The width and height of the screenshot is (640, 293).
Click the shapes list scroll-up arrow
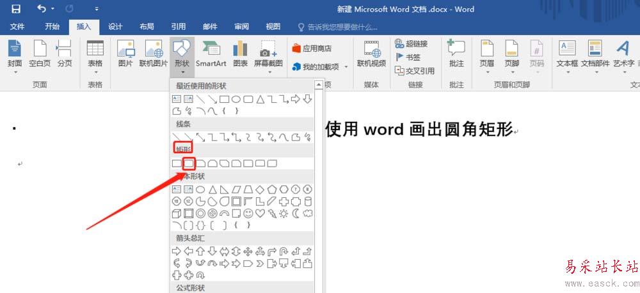coord(318,85)
